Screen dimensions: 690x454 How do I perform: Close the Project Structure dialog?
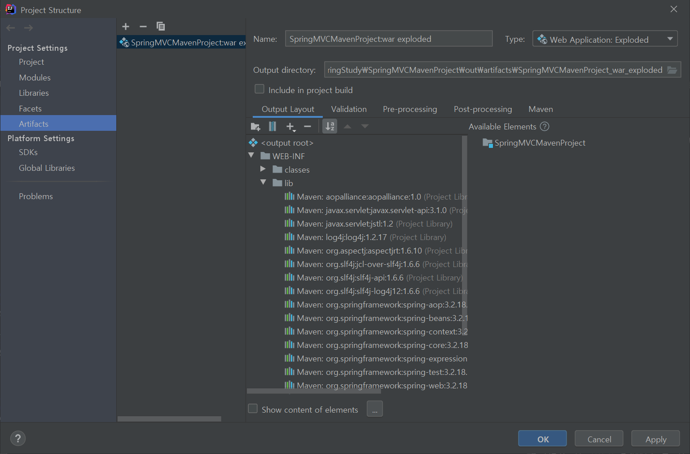tap(673, 9)
